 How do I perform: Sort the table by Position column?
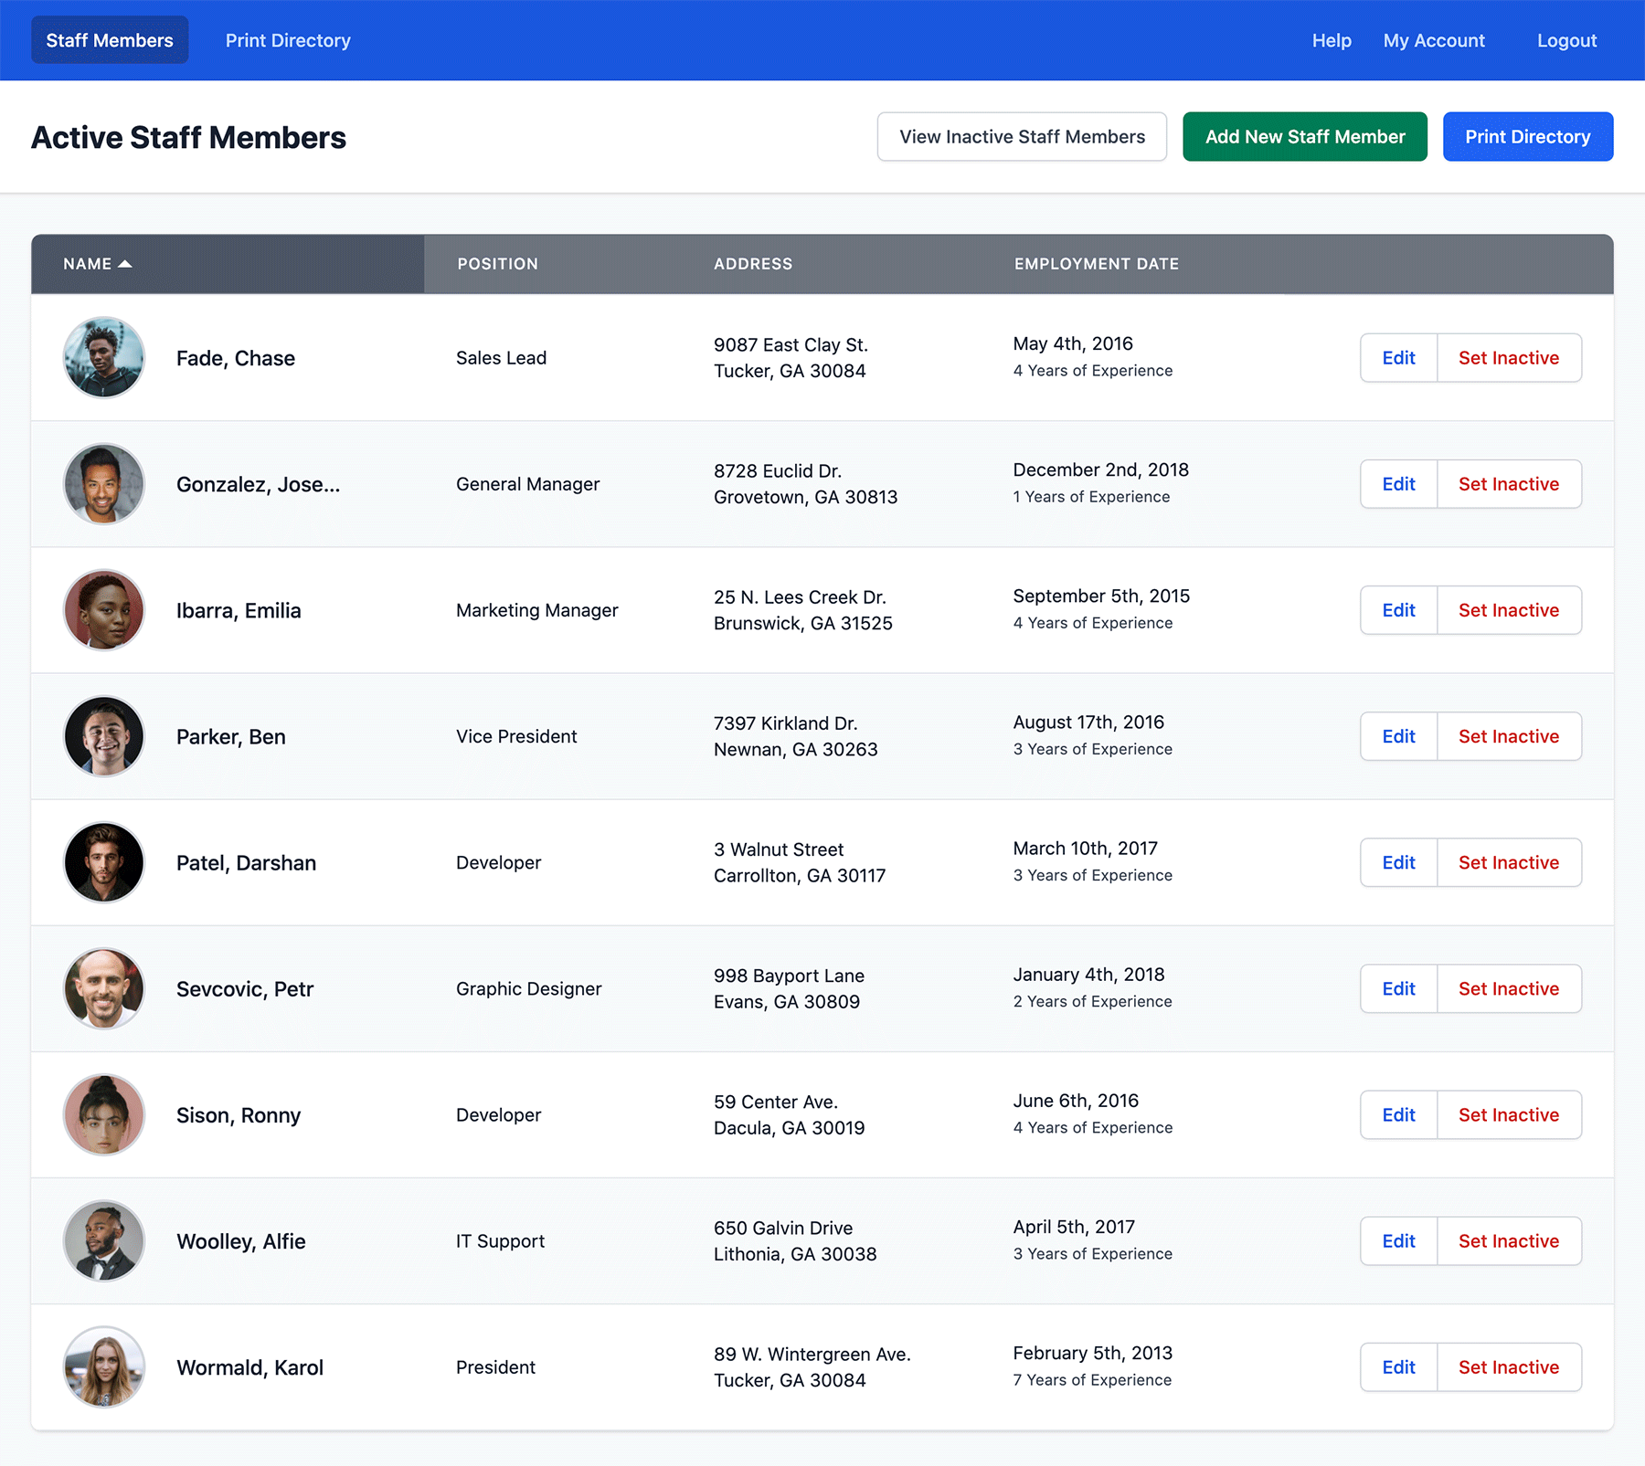click(x=497, y=264)
